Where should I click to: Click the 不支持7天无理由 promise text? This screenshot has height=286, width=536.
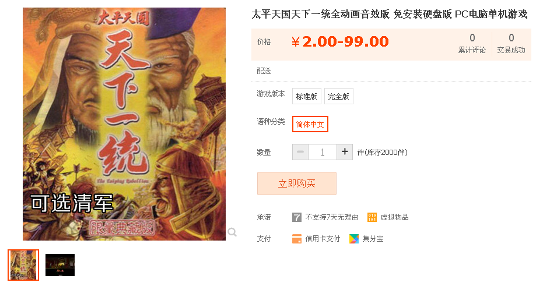(x=332, y=217)
